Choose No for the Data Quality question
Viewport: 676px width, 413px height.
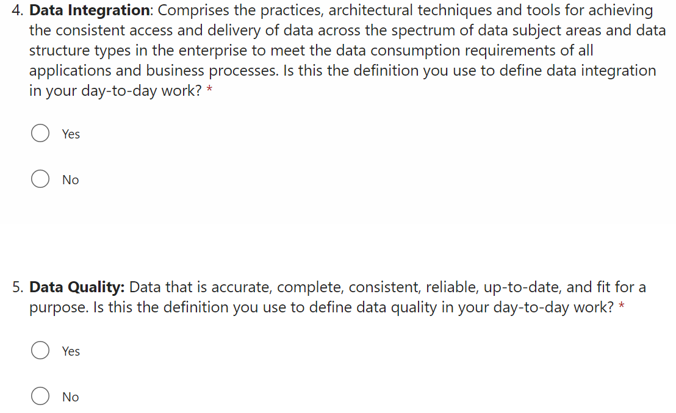pyautogui.click(x=40, y=397)
